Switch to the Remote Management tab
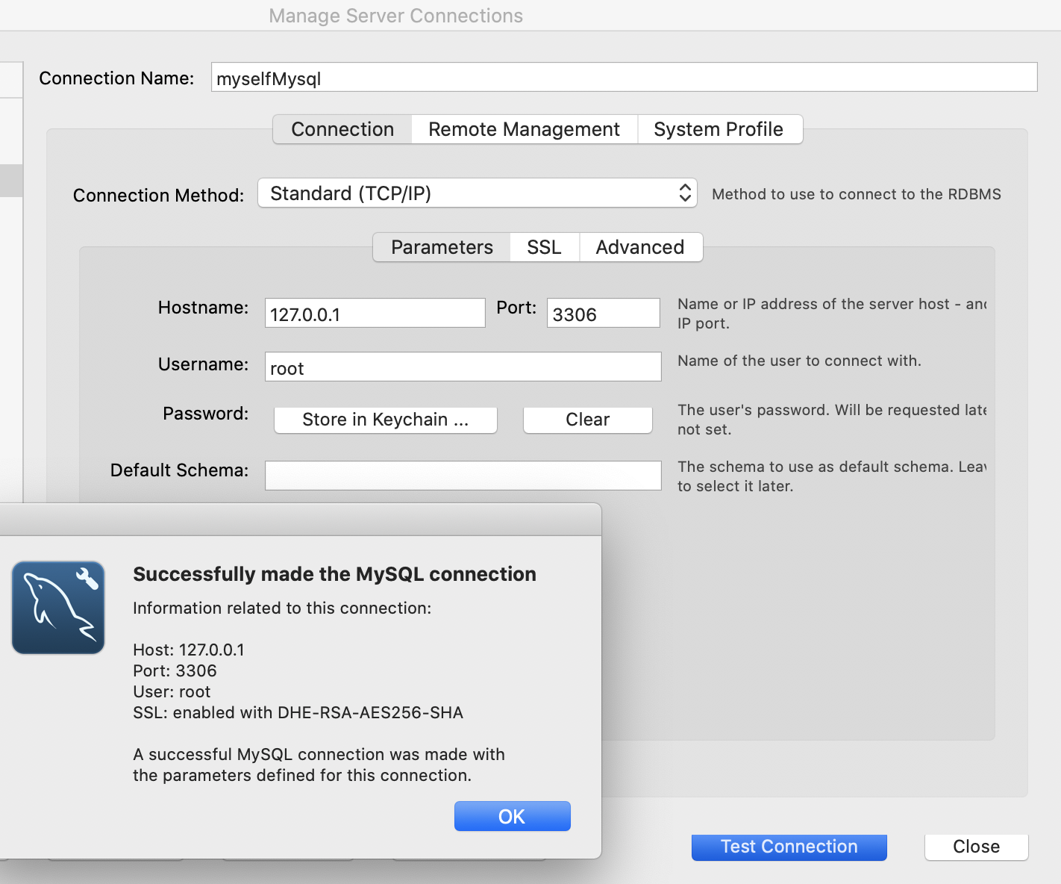 524,129
